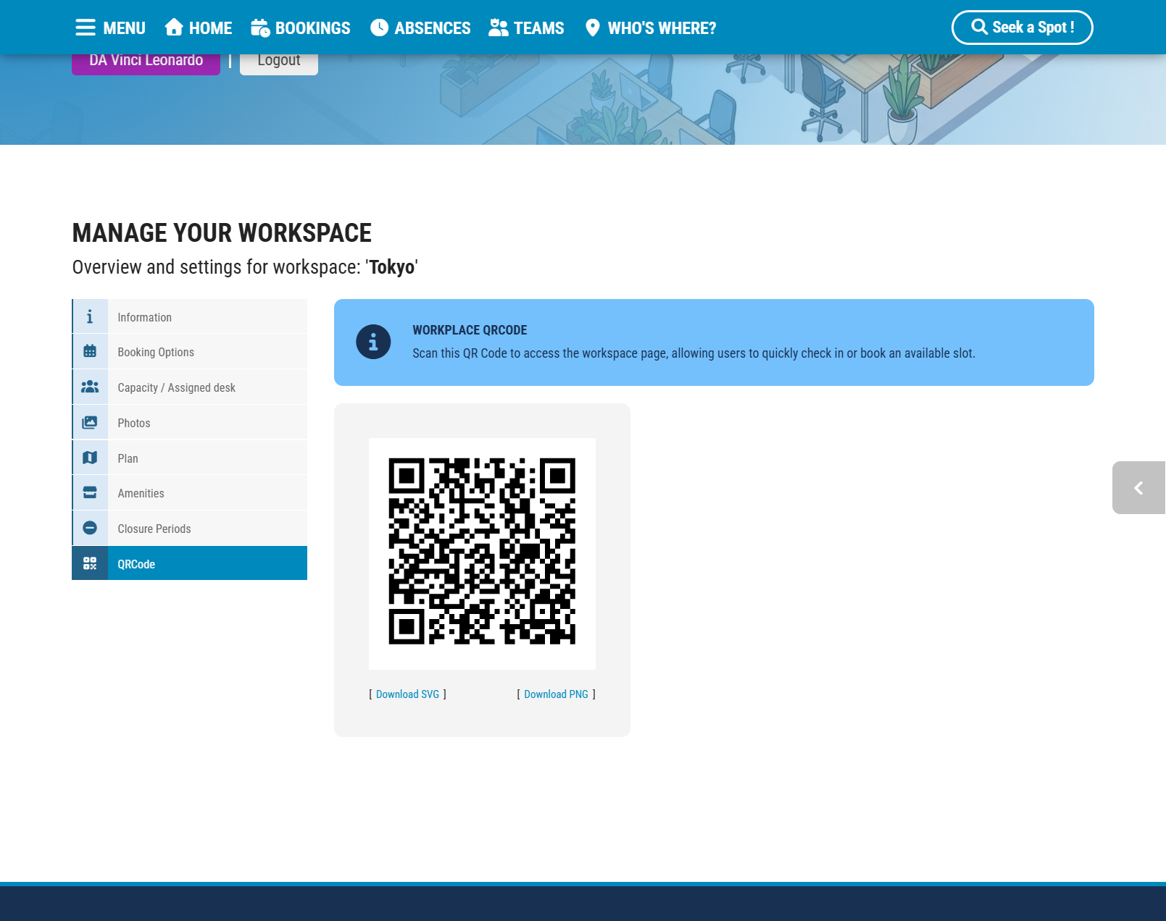This screenshot has width=1166, height=921.
Task: Open the WHO'S WHERE? navigation item
Action: (650, 28)
